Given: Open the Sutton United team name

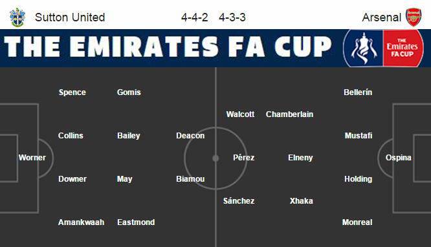Looking at the screenshot, I should 70,17.
